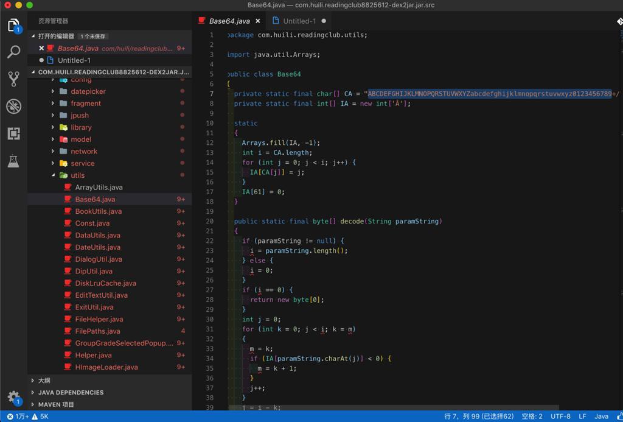Expand the JAVA DEPENDENCIES section

pyautogui.click(x=71, y=393)
